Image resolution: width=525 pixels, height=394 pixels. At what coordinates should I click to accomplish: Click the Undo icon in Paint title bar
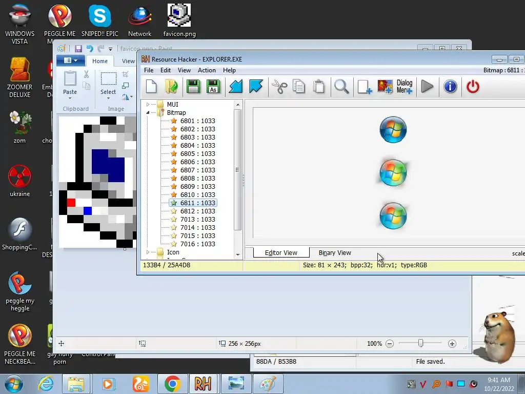click(x=90, y=49)
